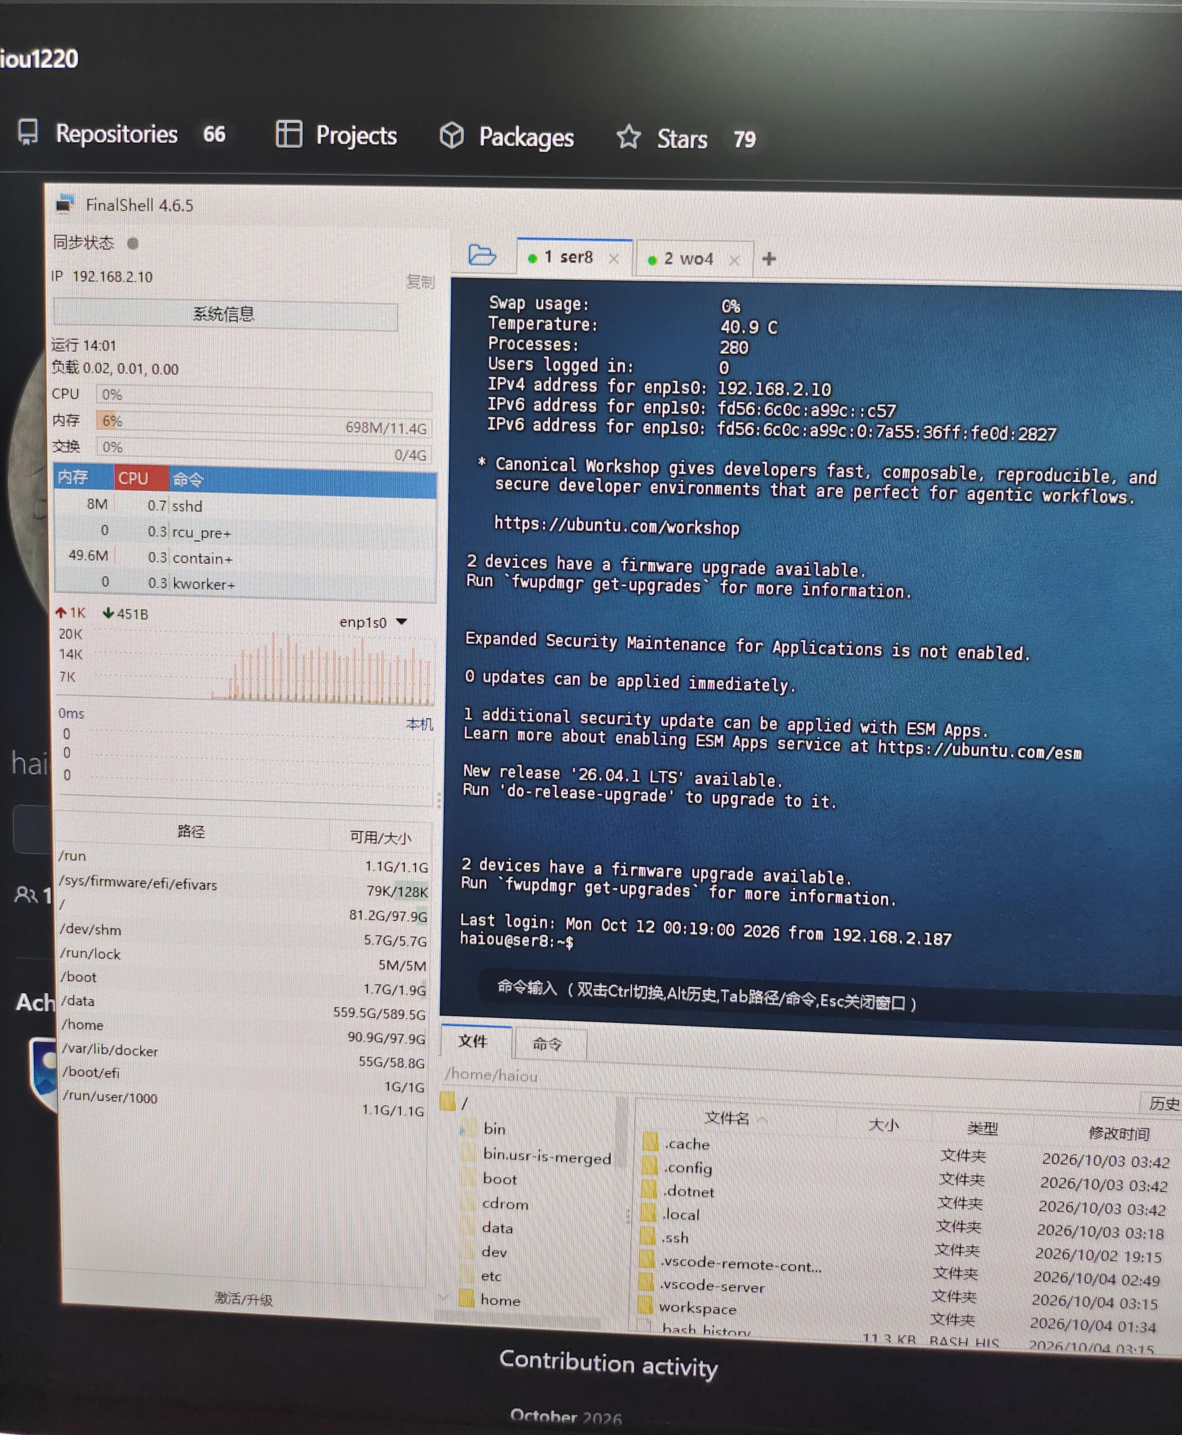Open GitHub Stars tab behind FinalShell
The height and width of the screenshot is (1435, 1182).
[686, 138]
